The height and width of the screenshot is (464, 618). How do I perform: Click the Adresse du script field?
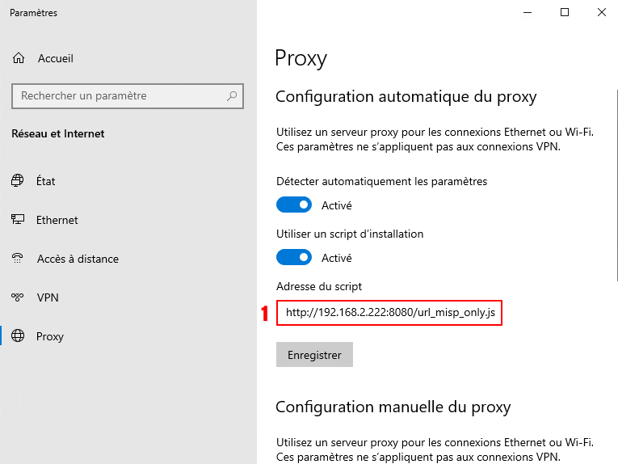[389, 313]
